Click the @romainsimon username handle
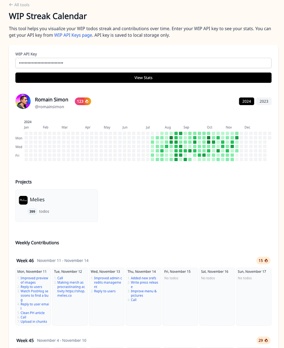Screen dimensions: 284x348 (x=49, y=107)
